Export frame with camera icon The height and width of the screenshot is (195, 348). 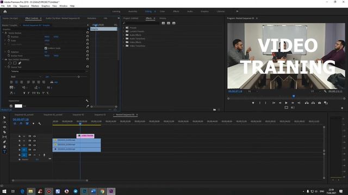319,103
